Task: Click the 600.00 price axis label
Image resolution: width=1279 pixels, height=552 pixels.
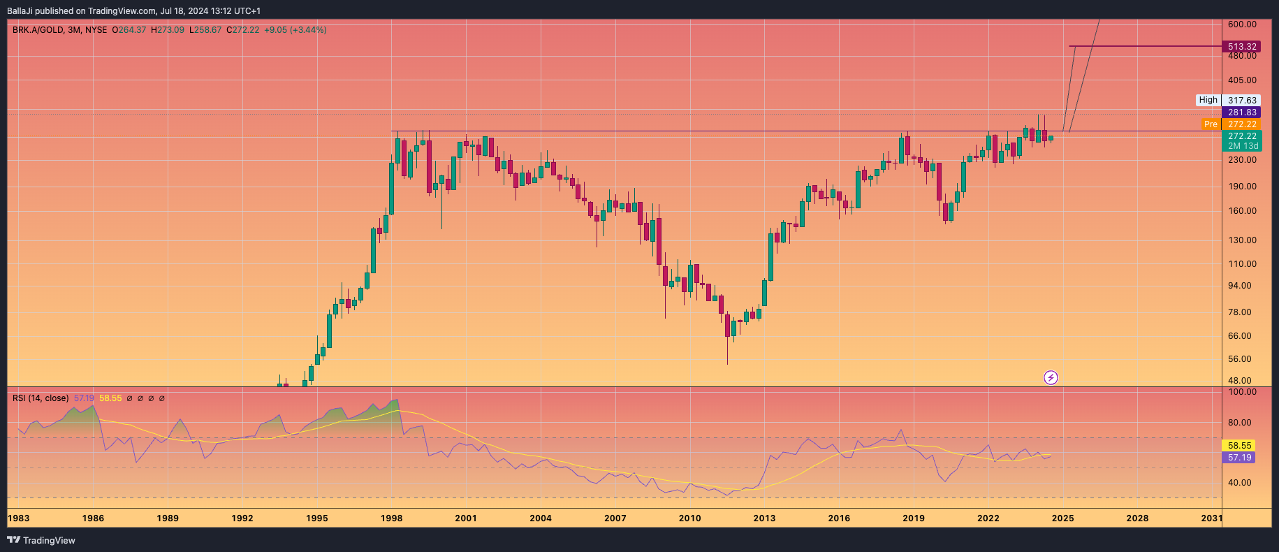Action: point(1242,24)
